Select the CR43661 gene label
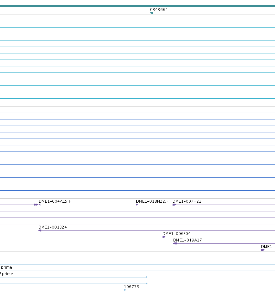Image resolution: width=275 pixels, height=292 pixels. coord(159,10)
